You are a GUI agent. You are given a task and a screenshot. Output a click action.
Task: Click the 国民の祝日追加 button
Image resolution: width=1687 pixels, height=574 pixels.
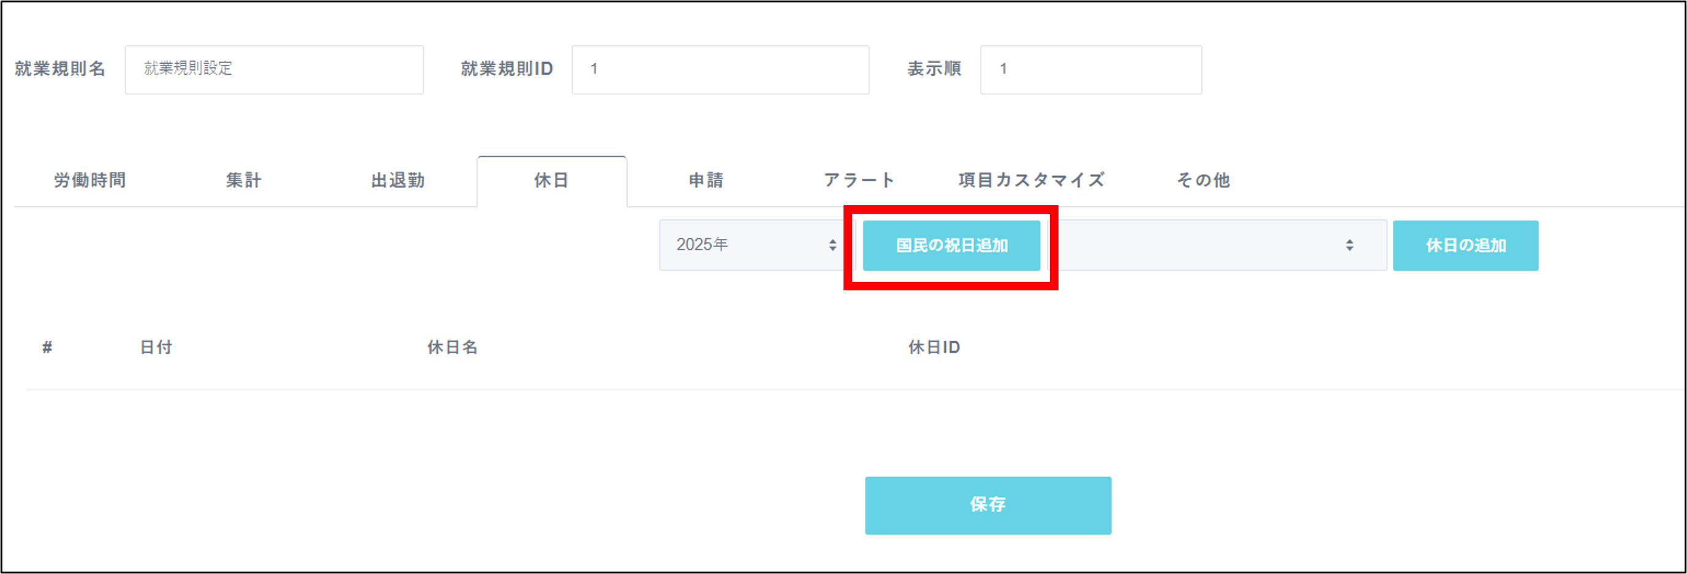[951, 245]
